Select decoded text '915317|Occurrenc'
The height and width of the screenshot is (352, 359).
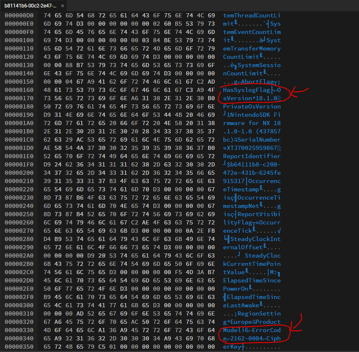(252, 181)
